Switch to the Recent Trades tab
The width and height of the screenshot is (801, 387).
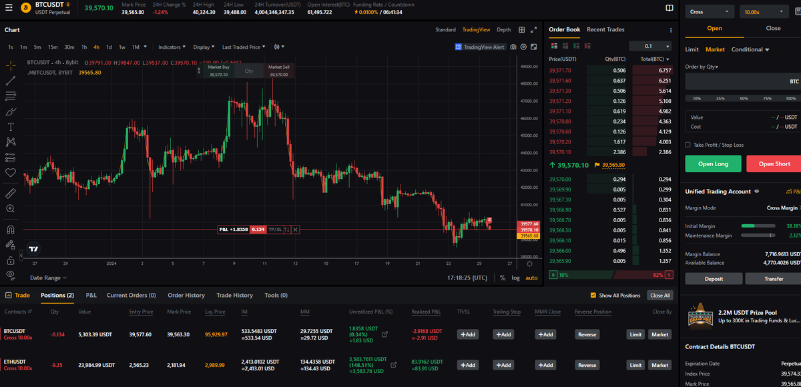tap(605, 29)
